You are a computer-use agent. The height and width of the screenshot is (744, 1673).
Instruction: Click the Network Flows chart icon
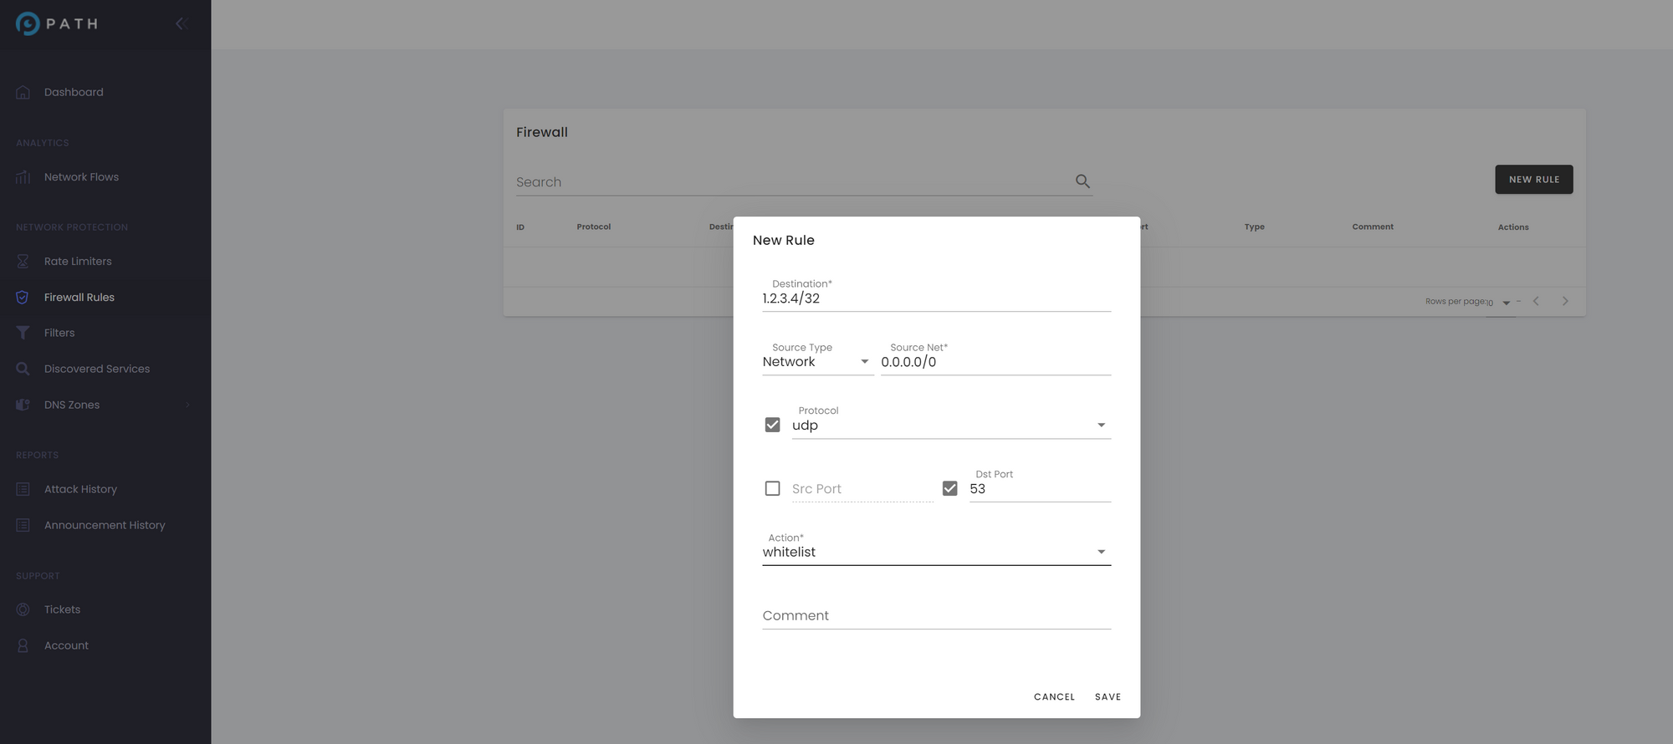point(23,177)
